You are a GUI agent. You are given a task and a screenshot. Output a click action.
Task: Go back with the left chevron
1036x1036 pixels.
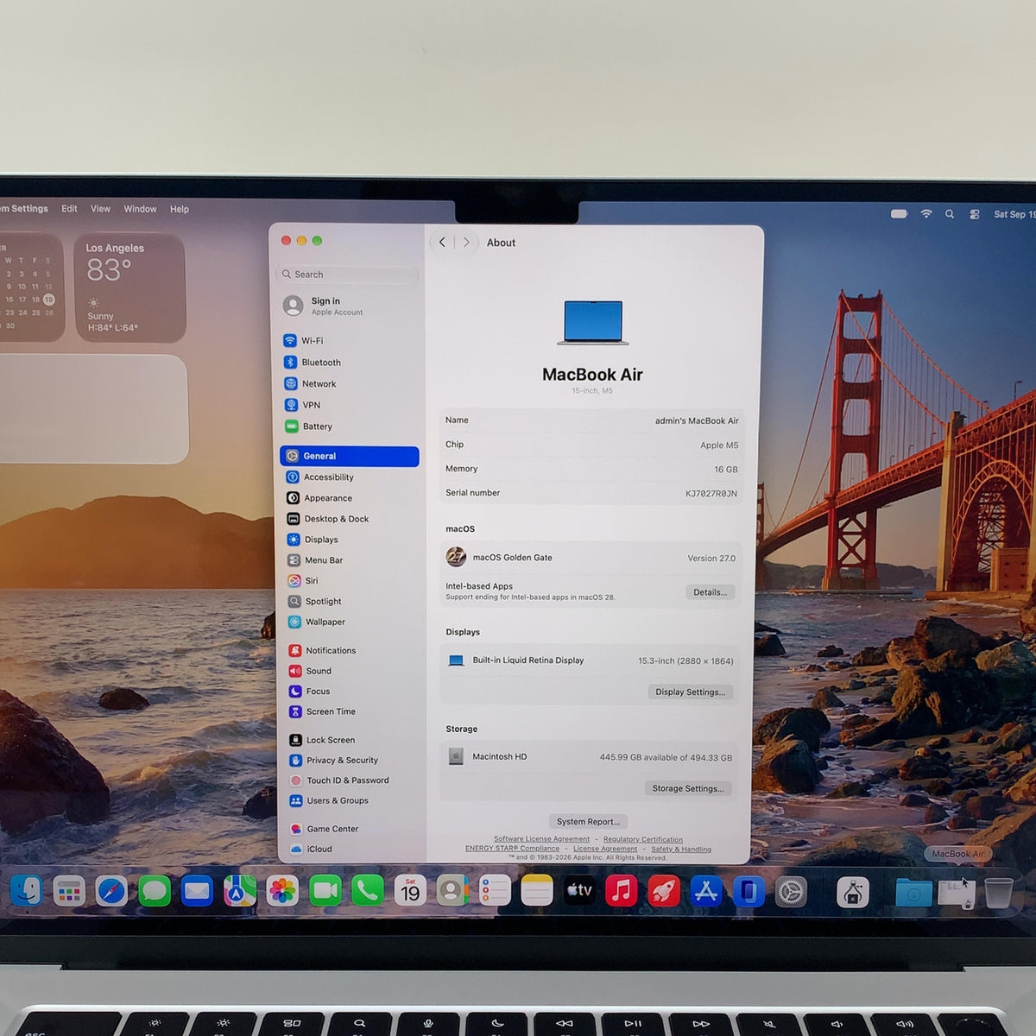[442, 243]
